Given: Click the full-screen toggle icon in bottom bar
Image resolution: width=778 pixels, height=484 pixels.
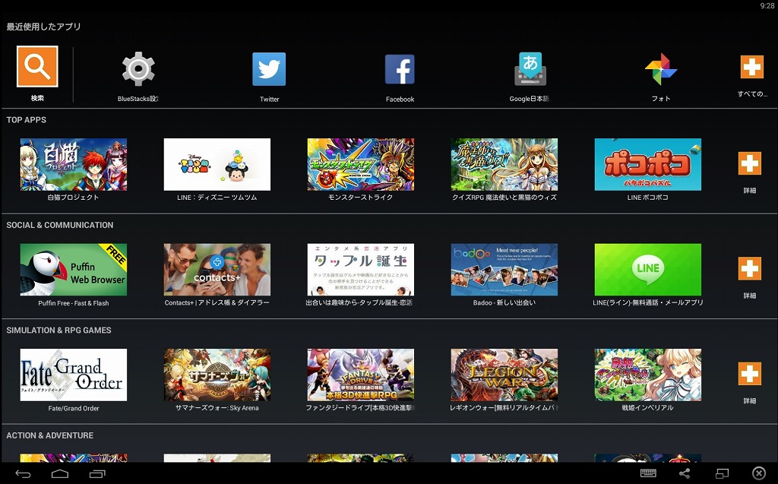Looking at the screenshot, I should tap(722, 473).
